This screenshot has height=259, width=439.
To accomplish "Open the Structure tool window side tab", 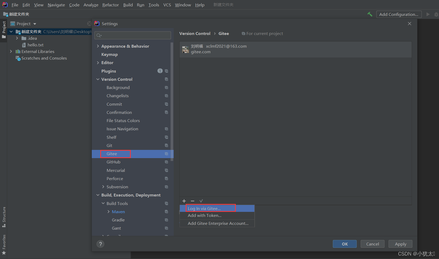I will (4, 217).
